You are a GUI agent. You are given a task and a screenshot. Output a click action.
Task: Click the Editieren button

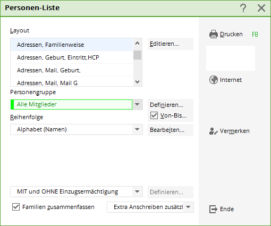tap(171, 44)
